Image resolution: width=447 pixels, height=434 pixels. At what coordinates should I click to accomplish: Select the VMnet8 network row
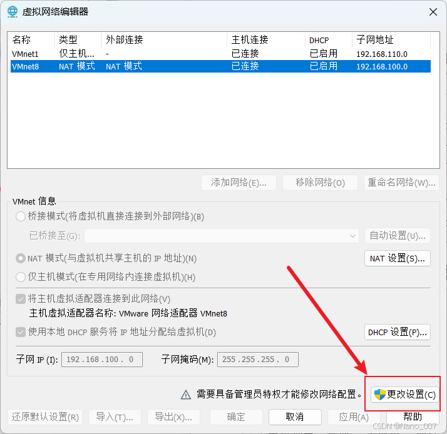click(x=220, y=66)
